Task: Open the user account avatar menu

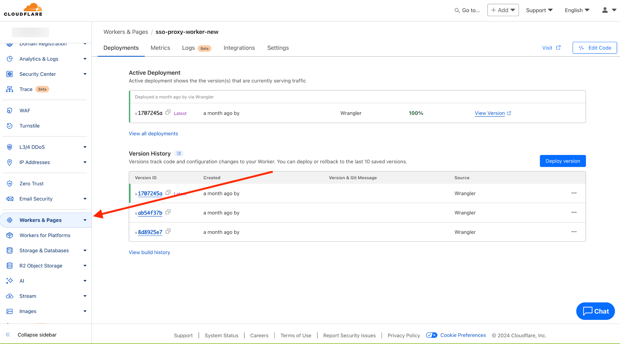Action: (x=604, y=10)
